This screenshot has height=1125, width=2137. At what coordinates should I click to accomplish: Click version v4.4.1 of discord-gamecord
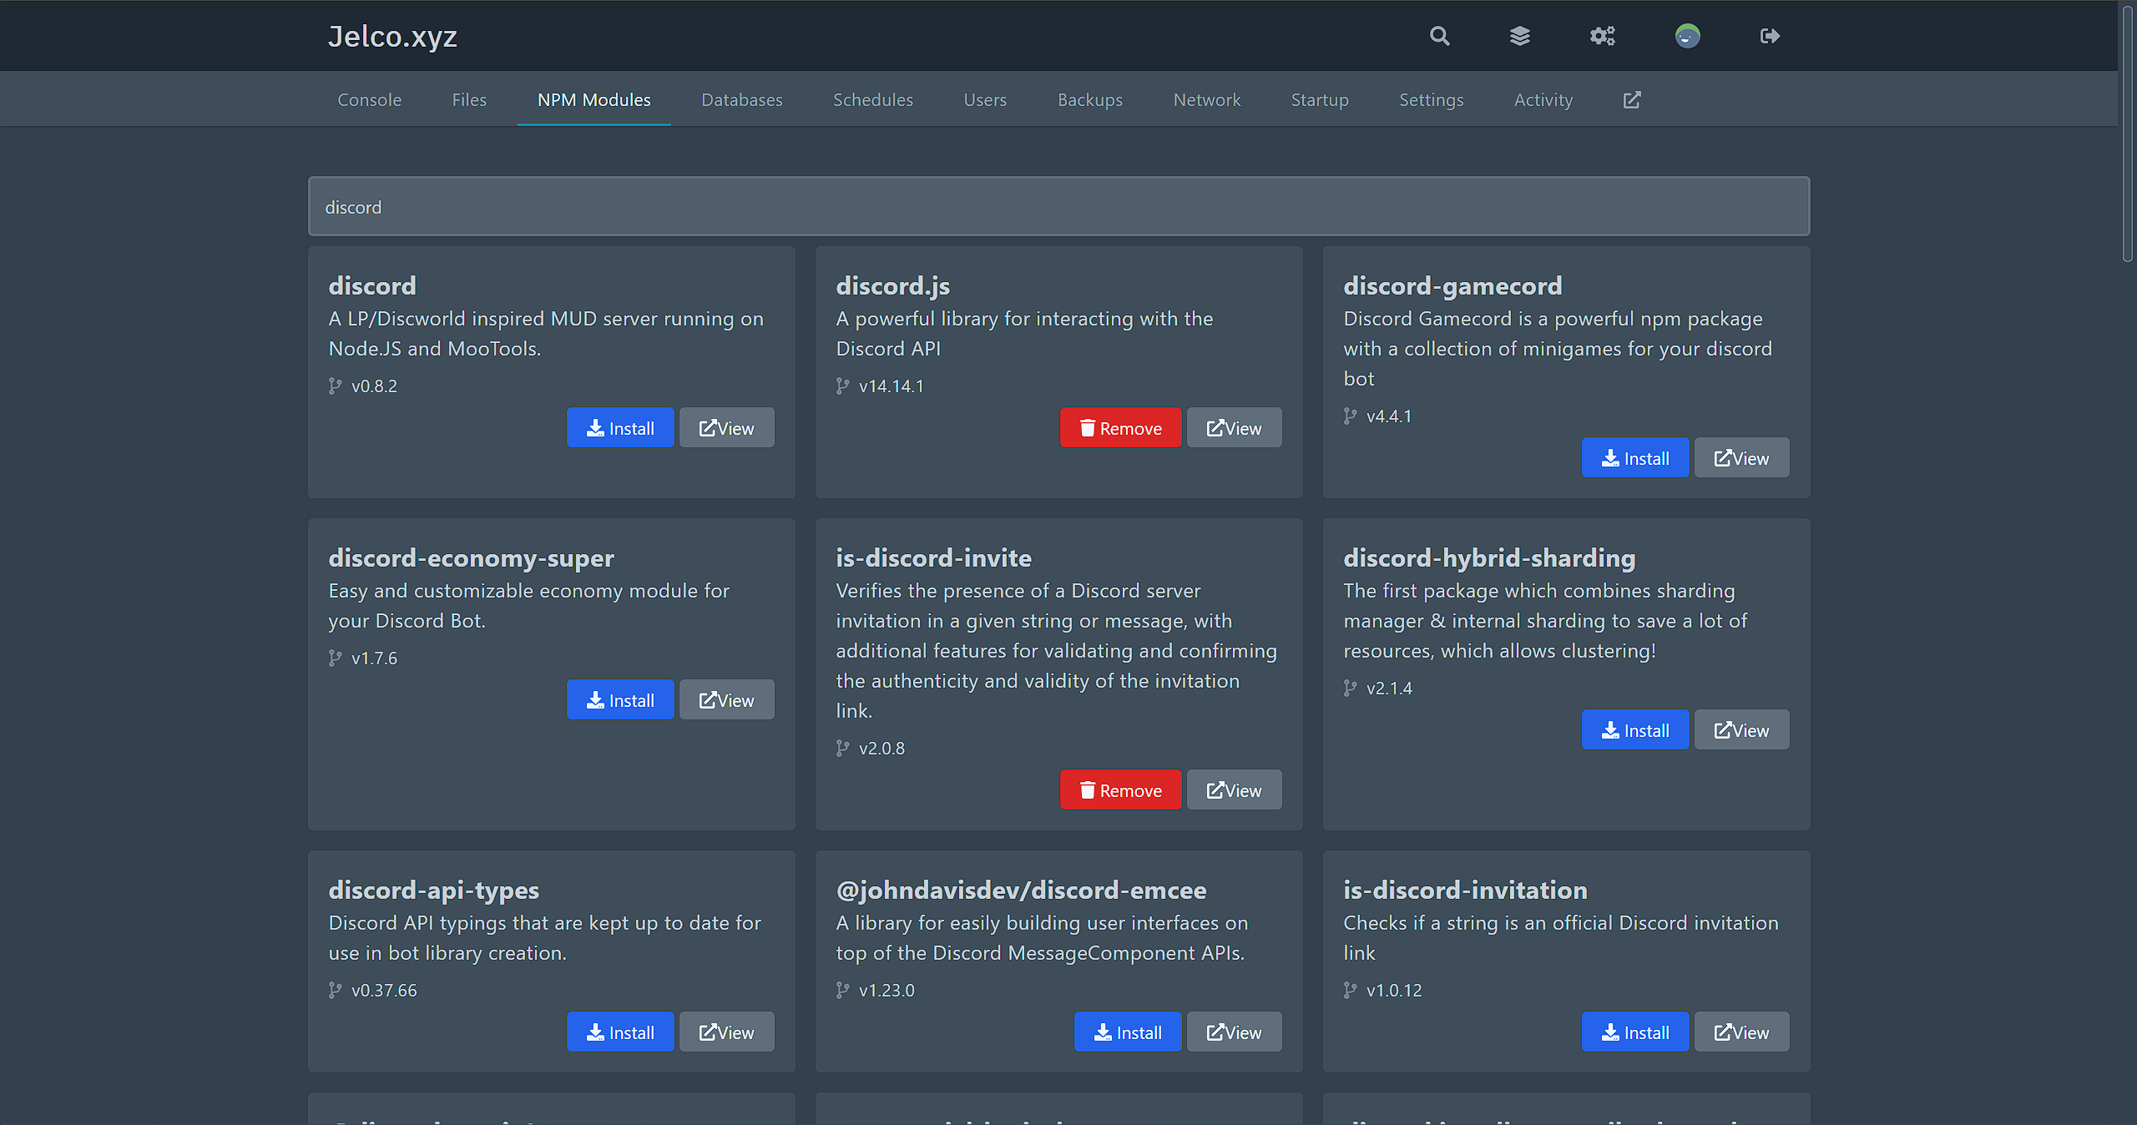1389,416
